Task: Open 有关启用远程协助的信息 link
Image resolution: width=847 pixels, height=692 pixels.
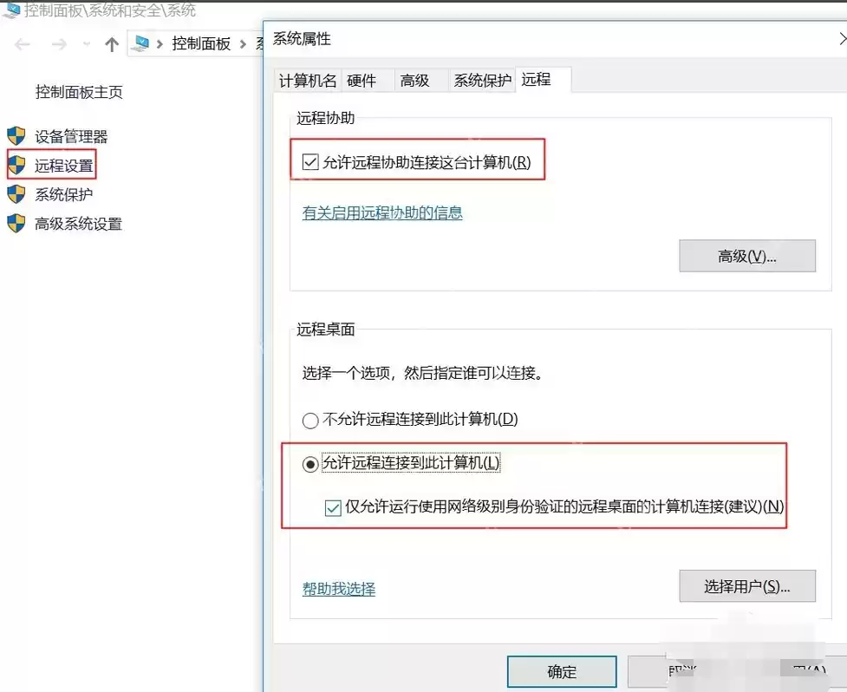Action: coord(381,212)
